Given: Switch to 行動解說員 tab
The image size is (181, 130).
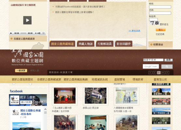Looking at the screenshot, I should tap(105, 44).
